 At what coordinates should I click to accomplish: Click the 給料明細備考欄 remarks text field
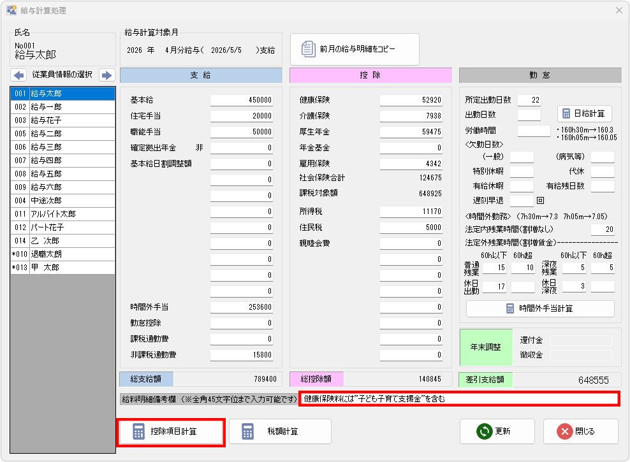(x=458, y=399)
